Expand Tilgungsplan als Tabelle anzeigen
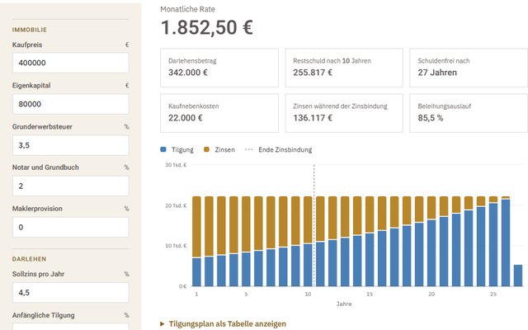 (x=224, y=324)
